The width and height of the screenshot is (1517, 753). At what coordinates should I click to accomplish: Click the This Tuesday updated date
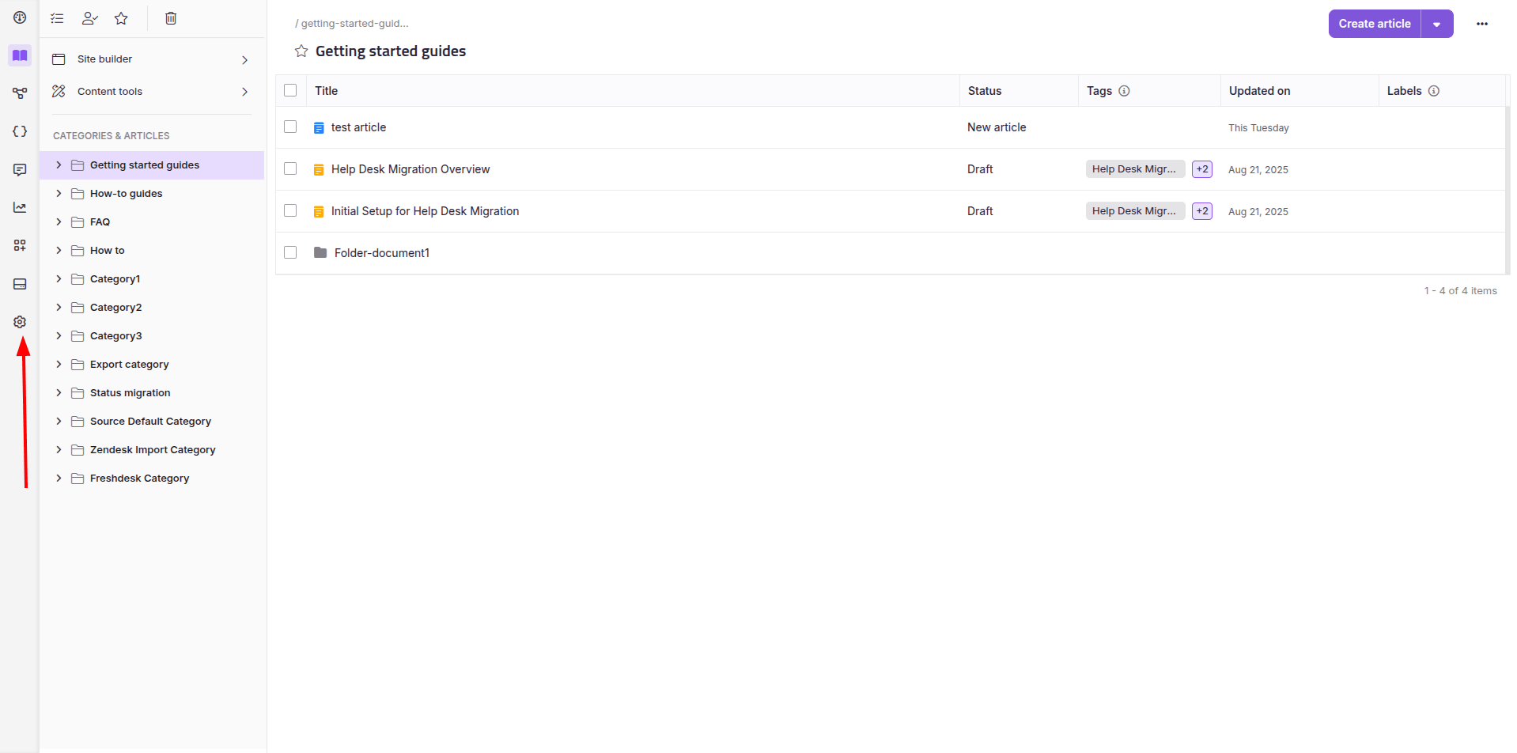[x=1258, y=128]
